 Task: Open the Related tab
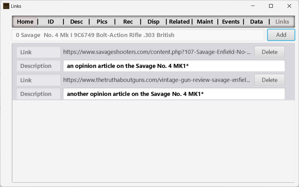pyautogui.click(x=180, y=22)
